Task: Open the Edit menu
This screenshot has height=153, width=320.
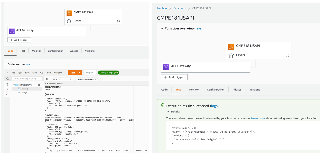Action: coord(20,73)
